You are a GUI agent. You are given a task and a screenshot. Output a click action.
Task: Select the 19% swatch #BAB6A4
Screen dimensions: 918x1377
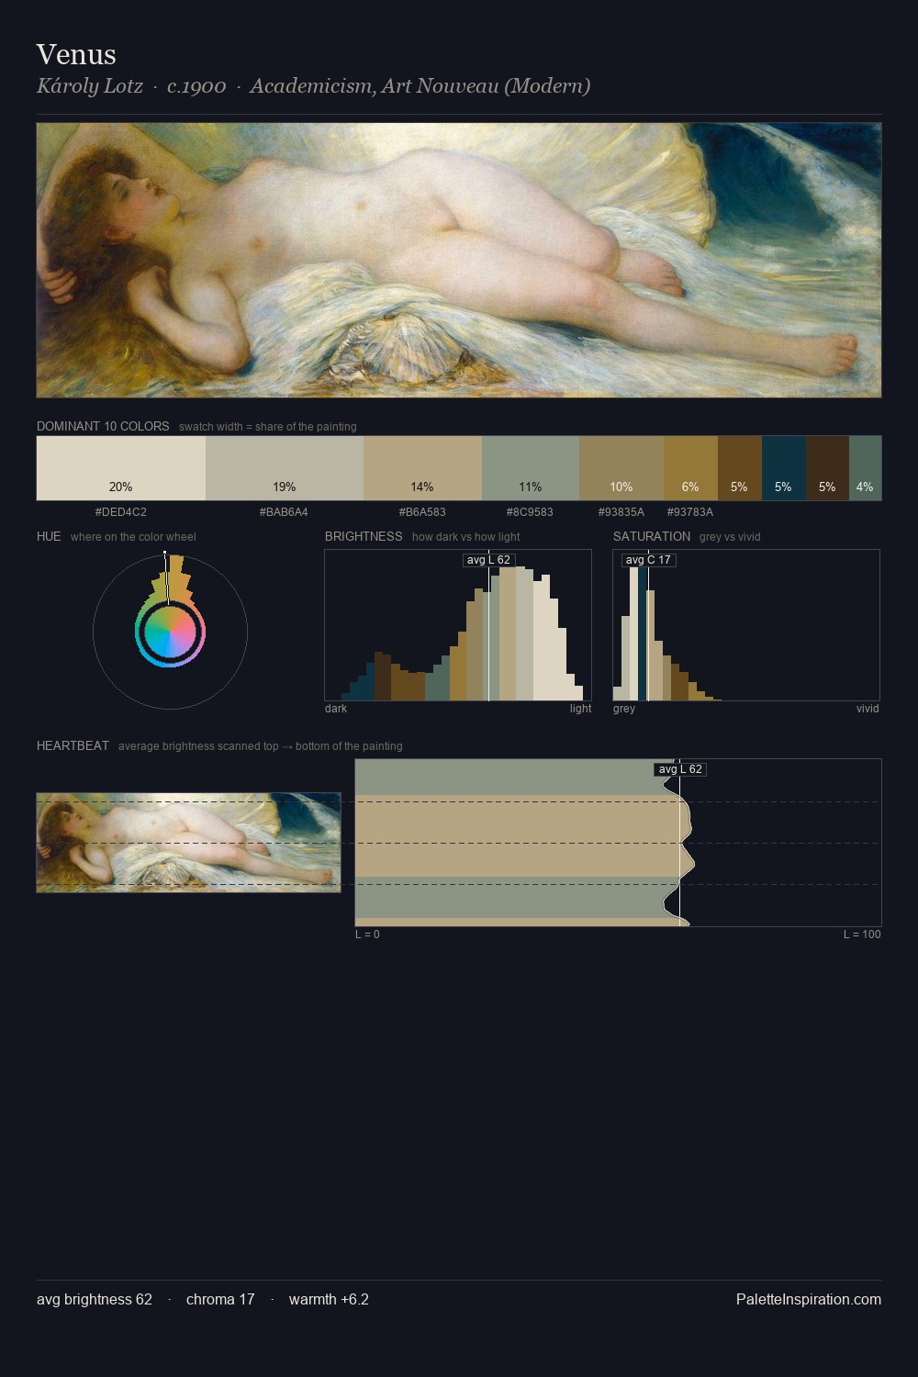pos(285,468)
